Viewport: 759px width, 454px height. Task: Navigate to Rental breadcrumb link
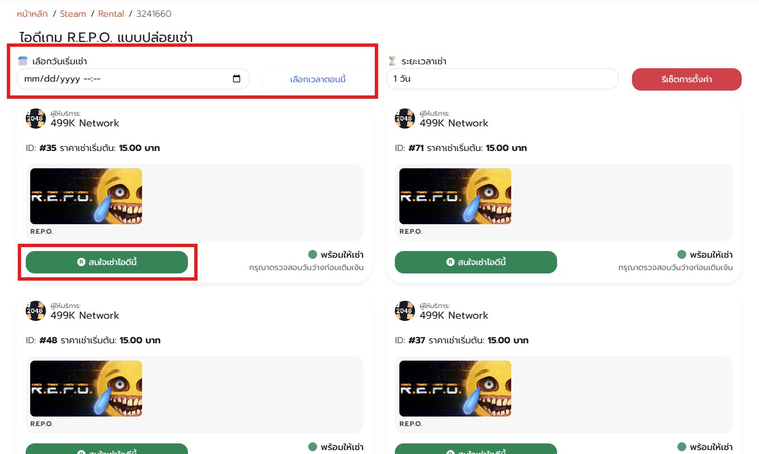click(x=111, y=13)
